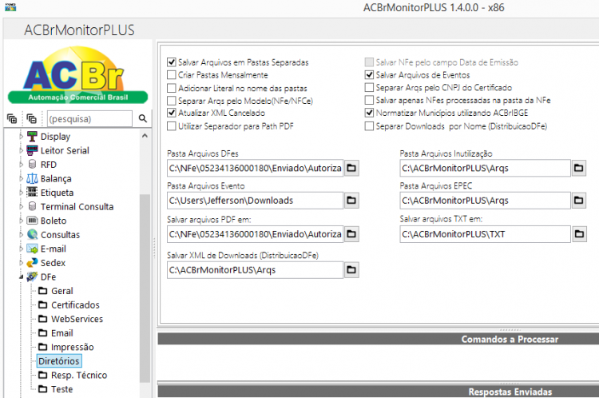
Task: Open the Resp. Técnico tree item
Action: pyautogui.click(x=79, y=375)
